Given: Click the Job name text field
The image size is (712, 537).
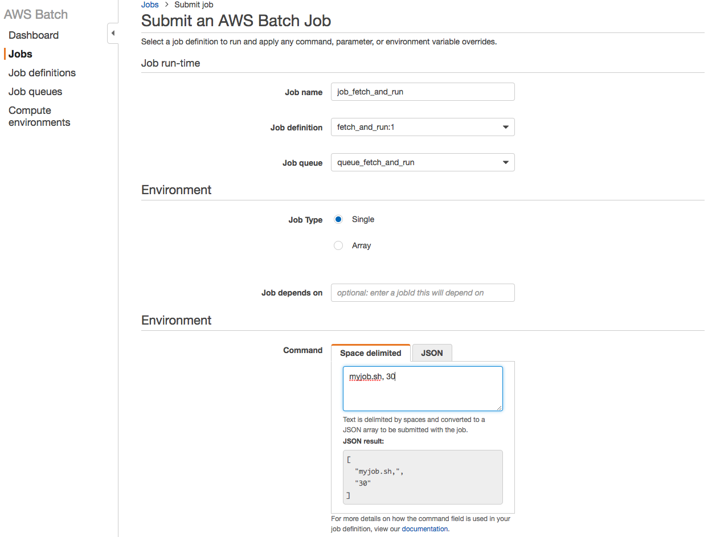Looking at the screenshot, I should click(x=422, y=92).
